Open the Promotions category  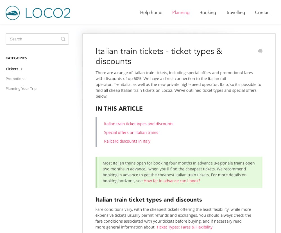coord(15,79)
